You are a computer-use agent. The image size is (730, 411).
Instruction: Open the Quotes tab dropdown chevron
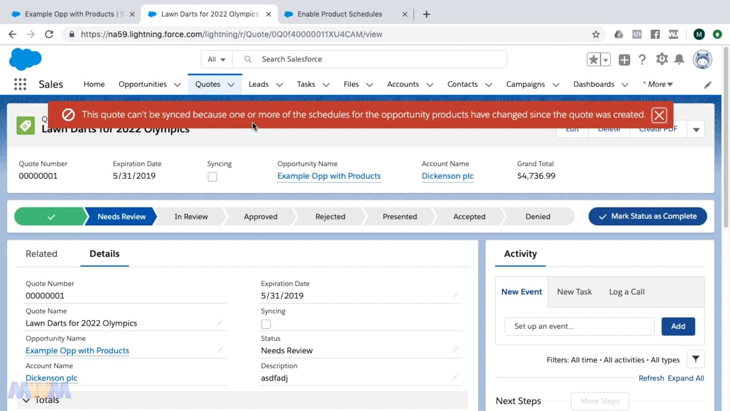(x=231, y=84)
